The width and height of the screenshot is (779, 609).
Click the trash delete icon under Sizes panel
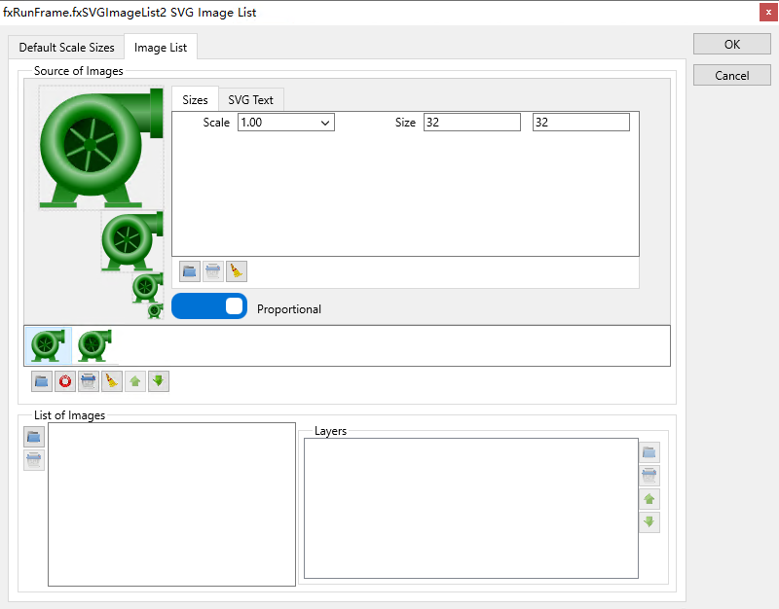click(212, 271)
